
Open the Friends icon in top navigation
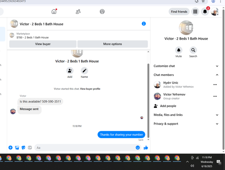click(78, 12)
